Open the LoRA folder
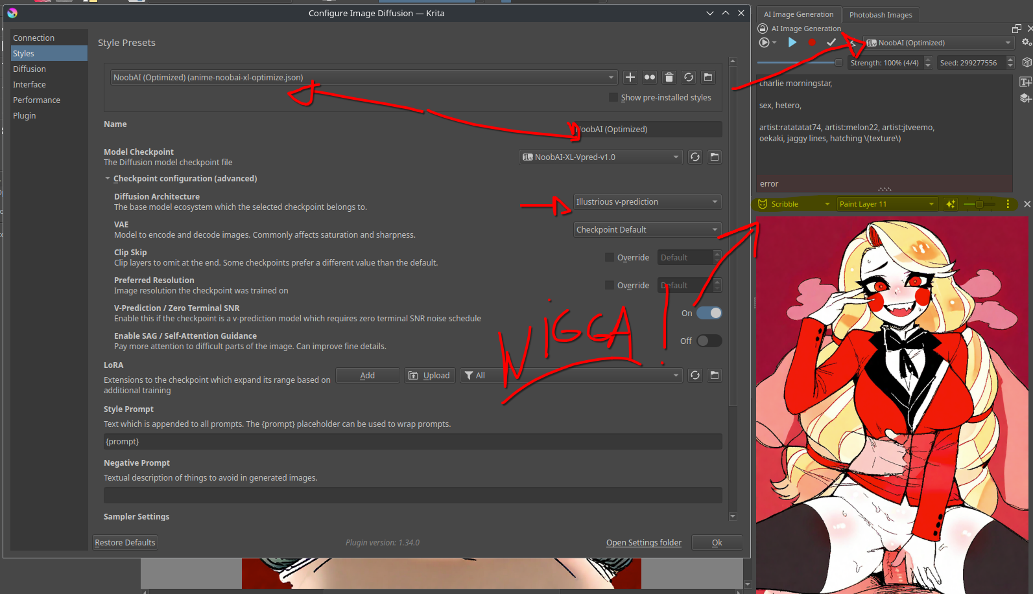The height and width of the screenshot is (594, 1033). (x=715, y=375)
